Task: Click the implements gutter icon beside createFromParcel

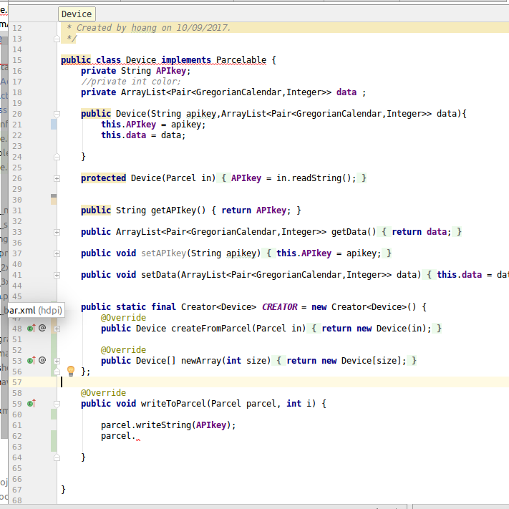Action: tap(31, 329)
